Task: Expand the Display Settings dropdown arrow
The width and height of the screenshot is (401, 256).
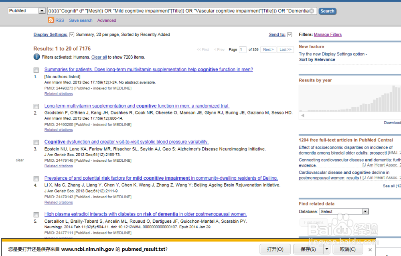Action: point(72,34)
